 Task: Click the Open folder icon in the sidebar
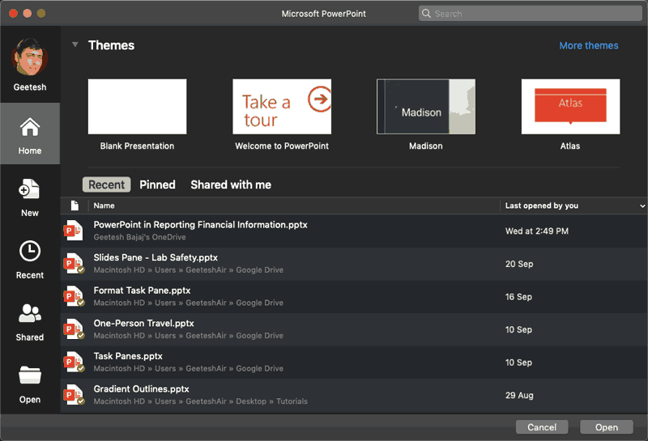(x=30, y=376)
